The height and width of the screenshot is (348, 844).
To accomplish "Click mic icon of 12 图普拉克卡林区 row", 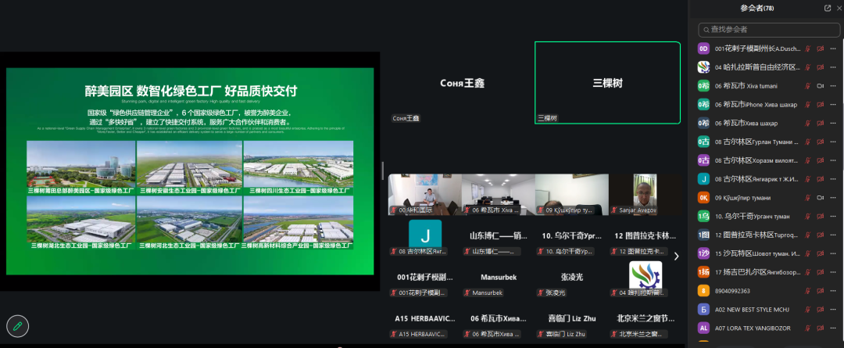I will click(x=806, y=235).
